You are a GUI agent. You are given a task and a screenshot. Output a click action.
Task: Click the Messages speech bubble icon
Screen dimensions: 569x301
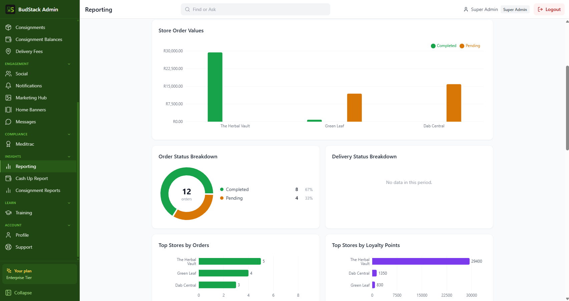(x=8, y=122)
